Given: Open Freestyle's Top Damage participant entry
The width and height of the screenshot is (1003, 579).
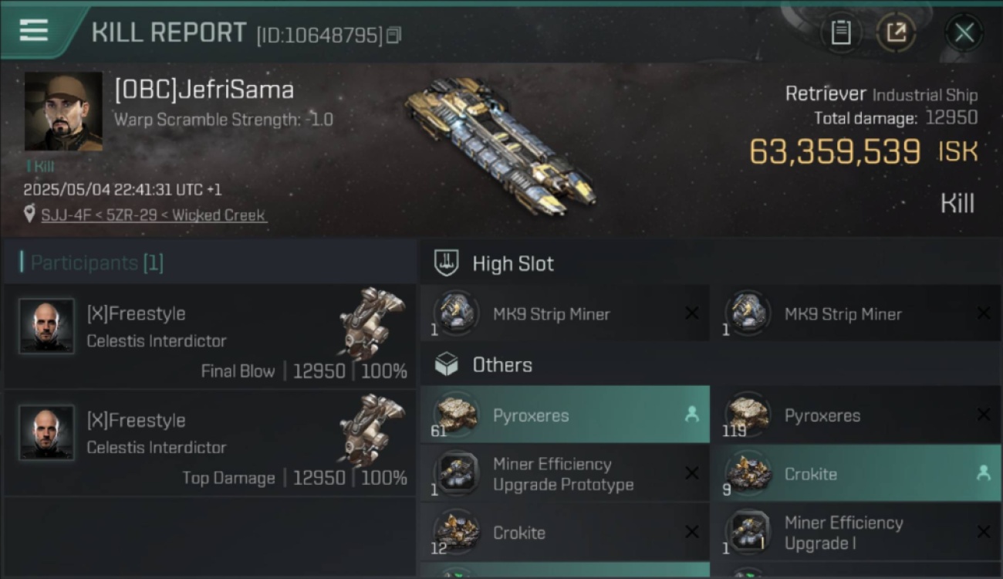Looking at the screenshot, I should (x=209, y=443).
